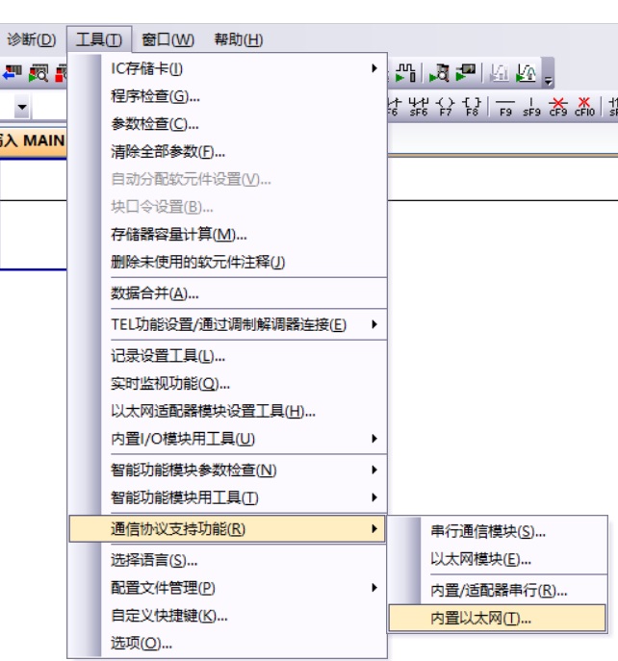Select 串行通信模块(S)... submenu entry

[487, 531]
